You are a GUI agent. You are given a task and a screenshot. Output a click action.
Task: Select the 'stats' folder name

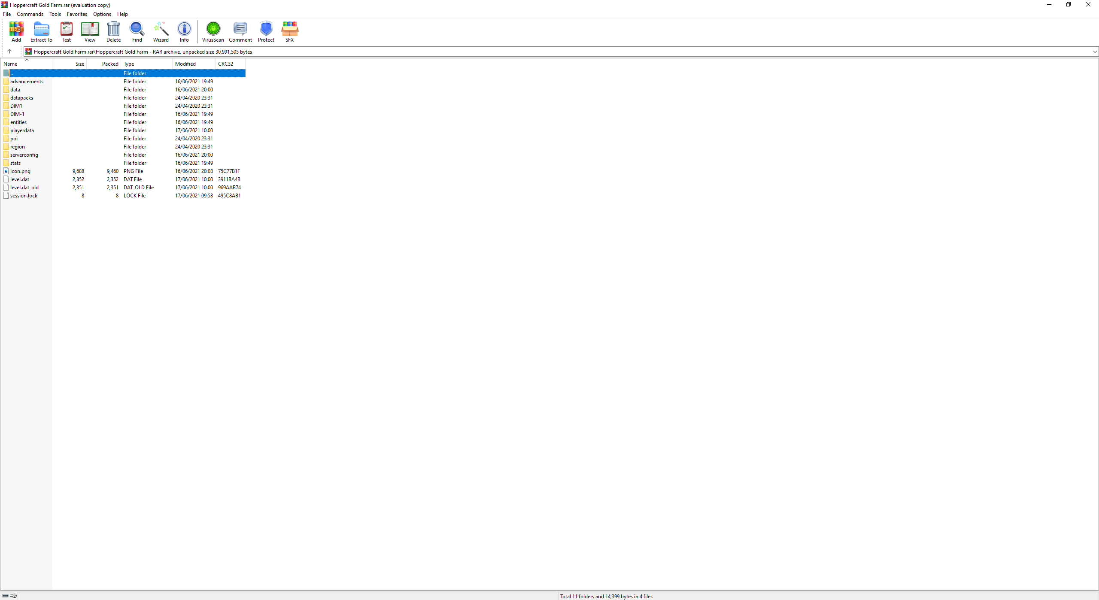click(x=15, y=163)
